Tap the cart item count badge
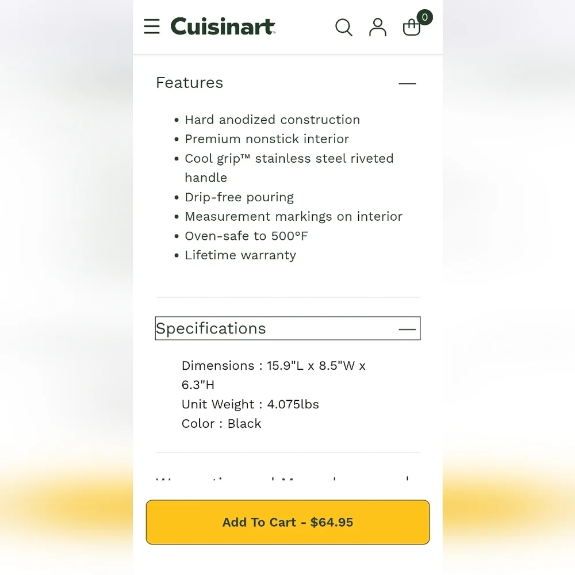This screenshot has width=575, height=575. [425, 17]
